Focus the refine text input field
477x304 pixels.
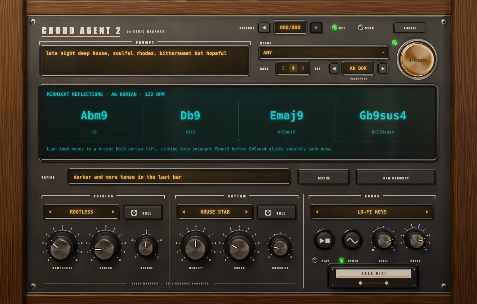tap(179, 177)
